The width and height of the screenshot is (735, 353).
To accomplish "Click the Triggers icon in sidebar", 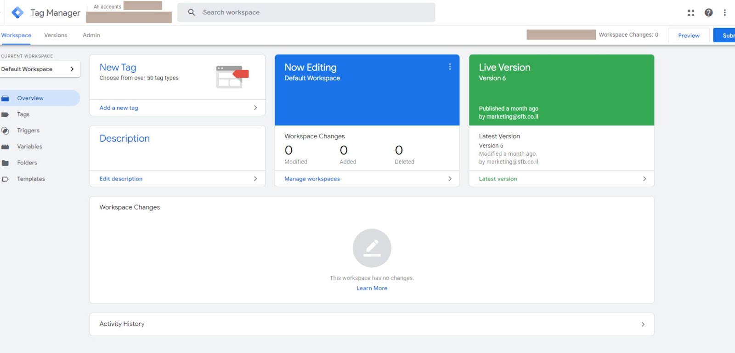I will pos(5,131).
